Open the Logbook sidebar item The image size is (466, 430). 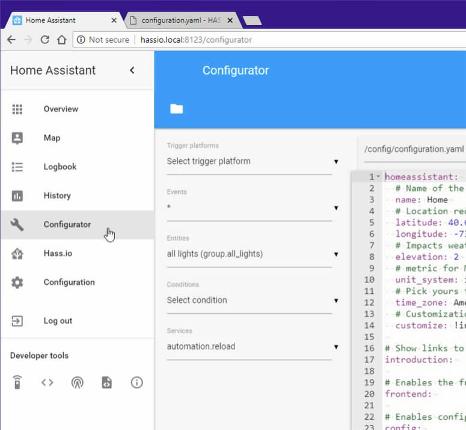77,167
